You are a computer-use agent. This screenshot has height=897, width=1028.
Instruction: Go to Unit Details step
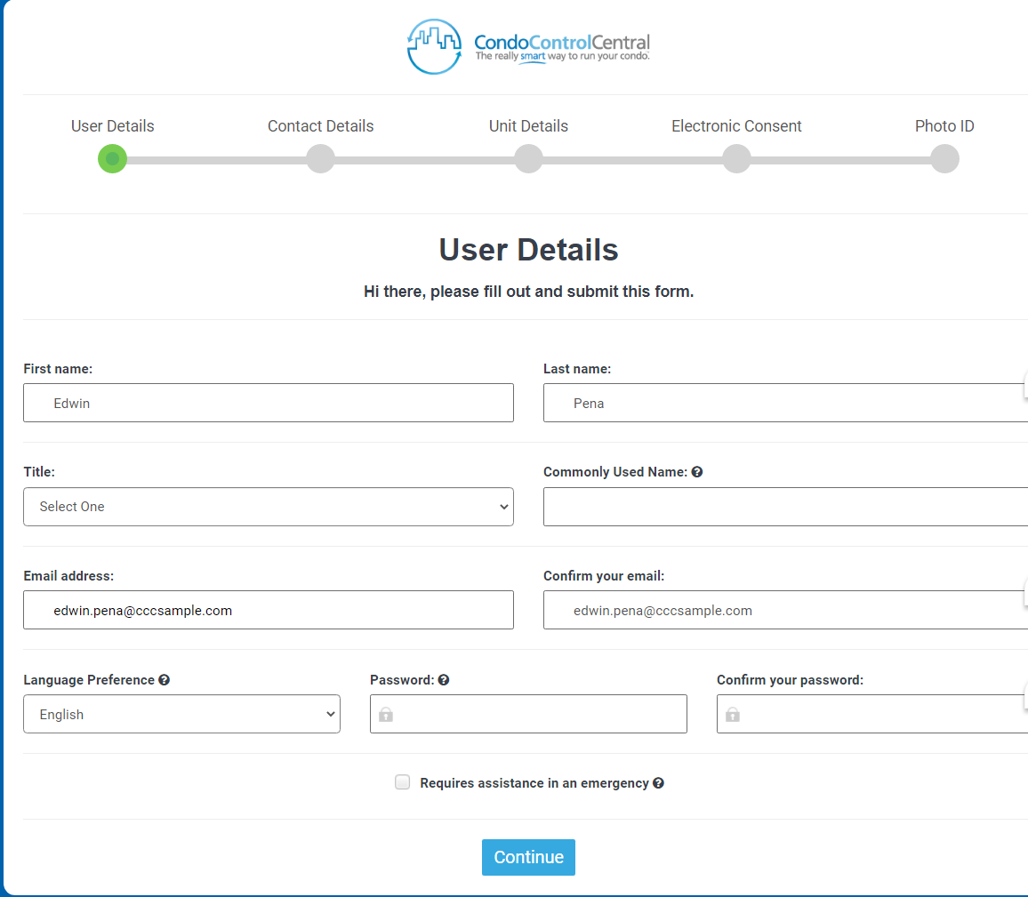click(528, 159)
